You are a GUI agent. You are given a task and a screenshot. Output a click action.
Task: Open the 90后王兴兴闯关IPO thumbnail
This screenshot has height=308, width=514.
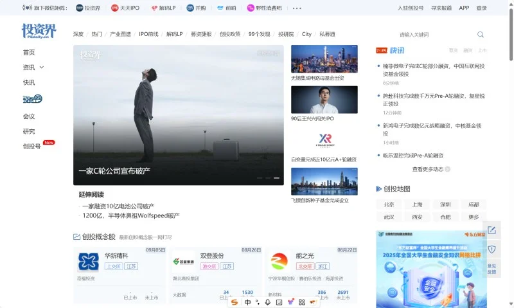(324, 100)
